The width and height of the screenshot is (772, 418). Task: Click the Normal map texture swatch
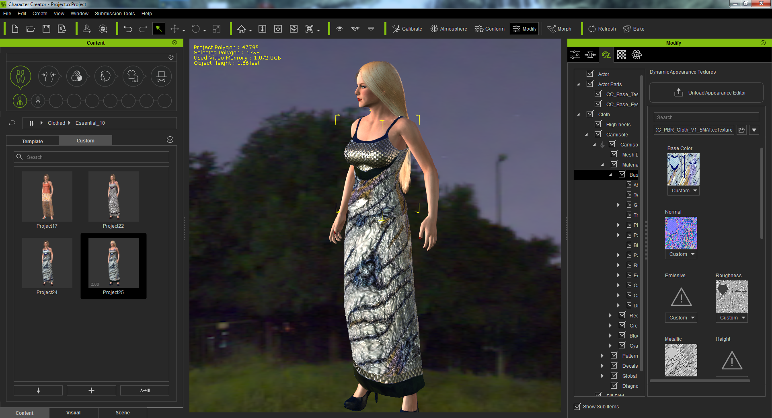pos(681,233)
